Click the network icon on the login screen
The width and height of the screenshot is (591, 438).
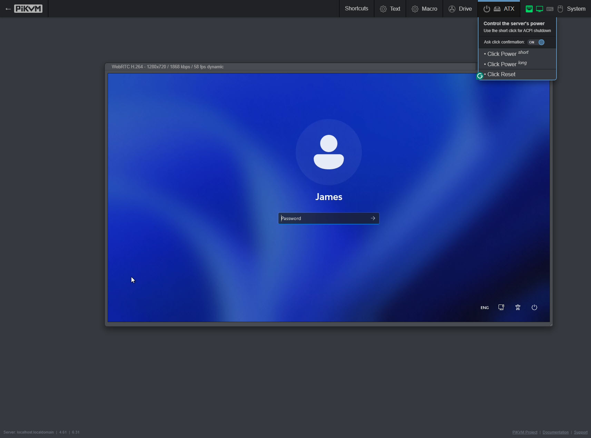click(x=501, y=307)
